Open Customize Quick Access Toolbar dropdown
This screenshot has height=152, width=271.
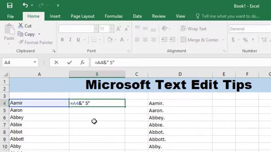click(58, 5)
